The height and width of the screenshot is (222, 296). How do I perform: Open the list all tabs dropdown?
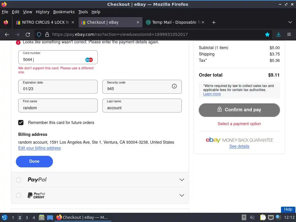coord(290,22)
